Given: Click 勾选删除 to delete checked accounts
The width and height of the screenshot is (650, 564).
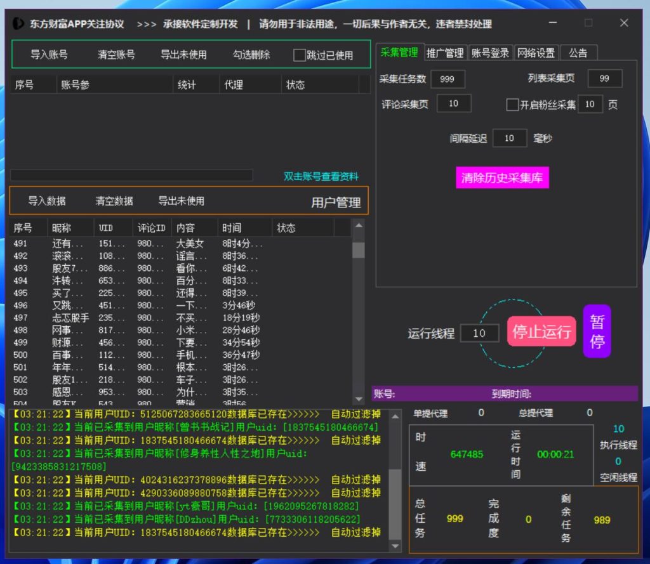Looking at the screenshot, I should click(251, 55).
